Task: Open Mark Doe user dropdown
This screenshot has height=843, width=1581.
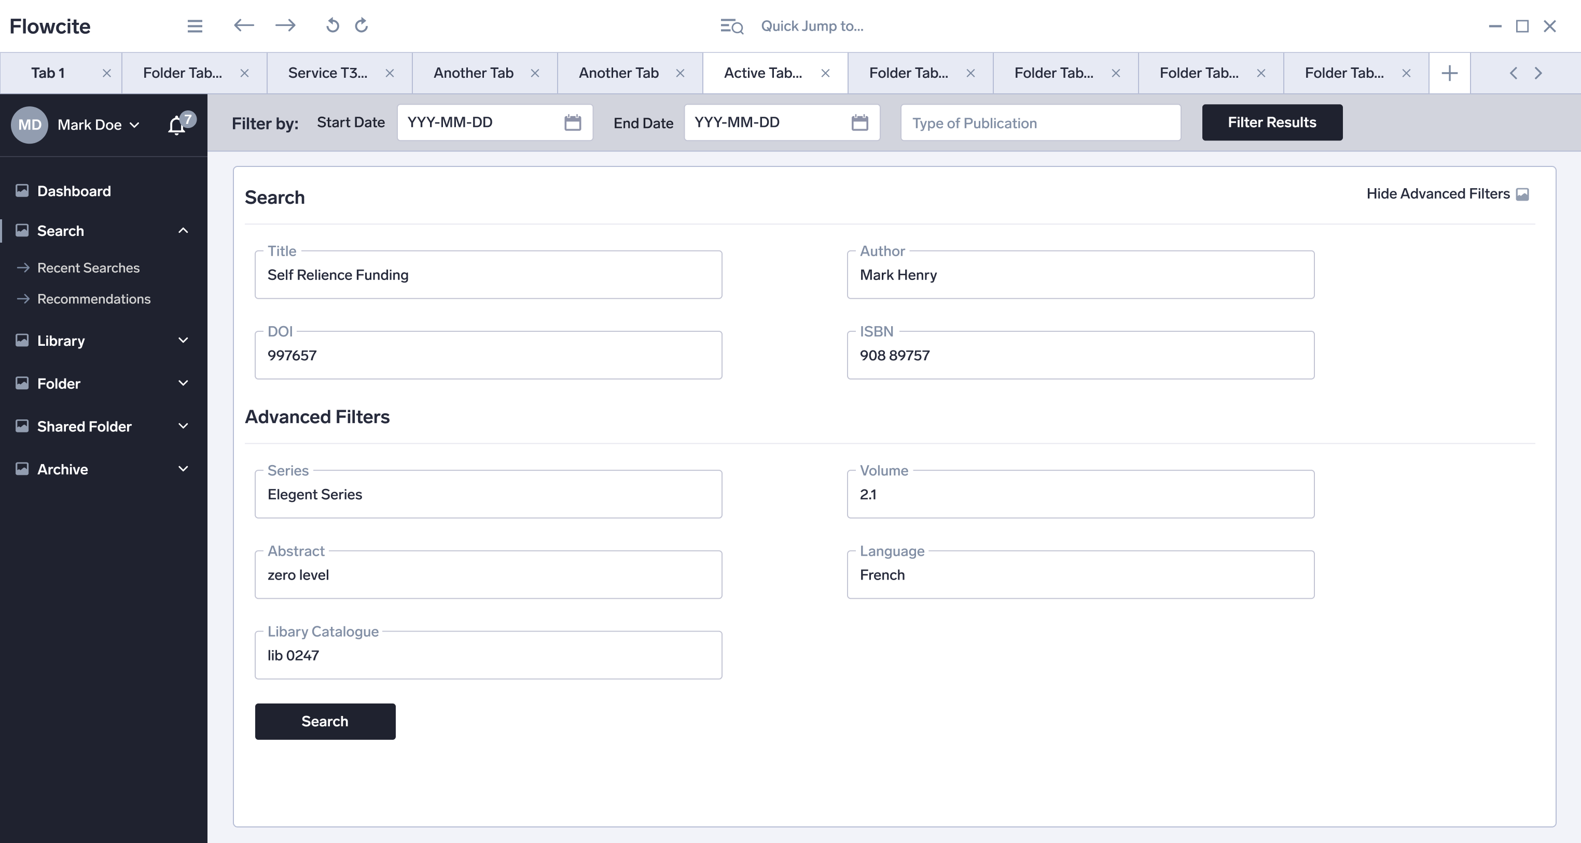Action: 98,124
